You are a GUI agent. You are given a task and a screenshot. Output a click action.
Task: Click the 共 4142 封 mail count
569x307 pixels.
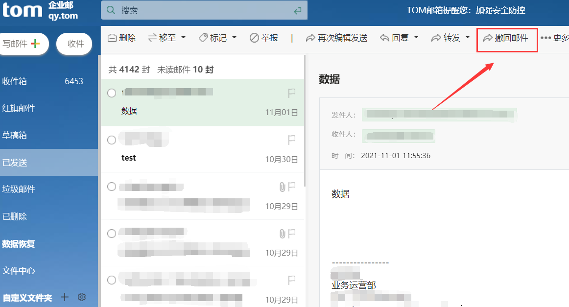[x=129, y=70]
